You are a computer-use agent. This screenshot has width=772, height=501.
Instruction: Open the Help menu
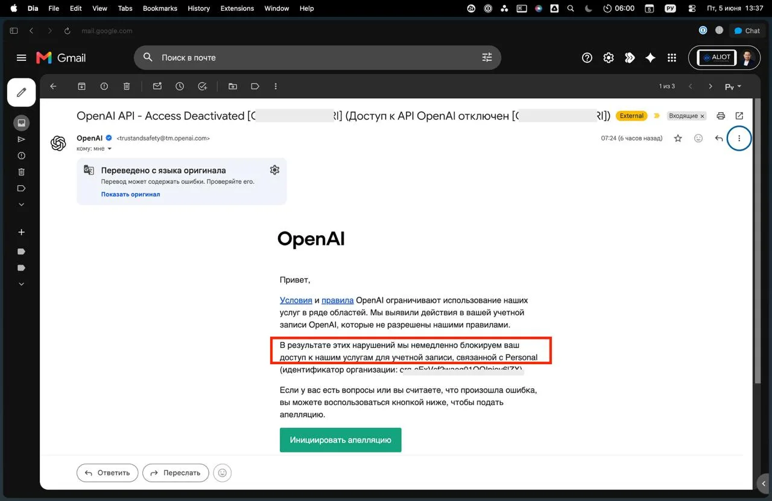coord(306,8)
